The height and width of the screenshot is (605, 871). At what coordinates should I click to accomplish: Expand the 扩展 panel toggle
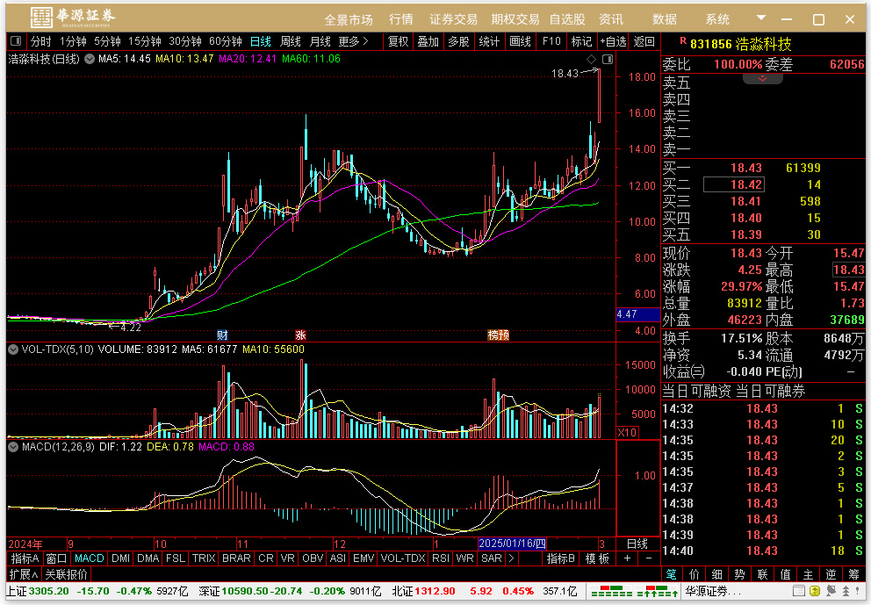(x=24, y=574)
